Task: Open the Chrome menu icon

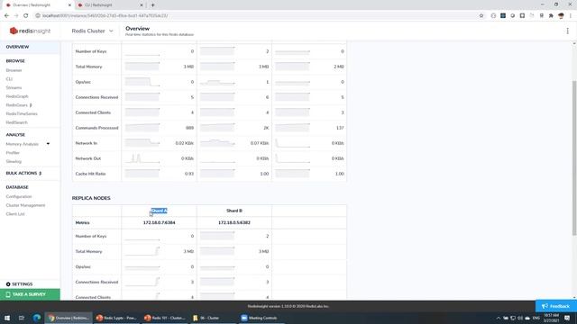Action: point(571,16)
